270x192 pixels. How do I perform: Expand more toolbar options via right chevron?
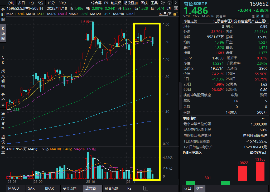pos(176,3)
